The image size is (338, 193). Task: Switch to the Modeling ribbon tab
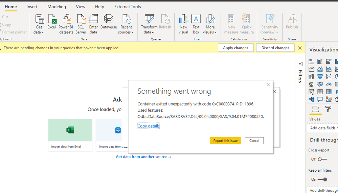(x=57, y=6)
